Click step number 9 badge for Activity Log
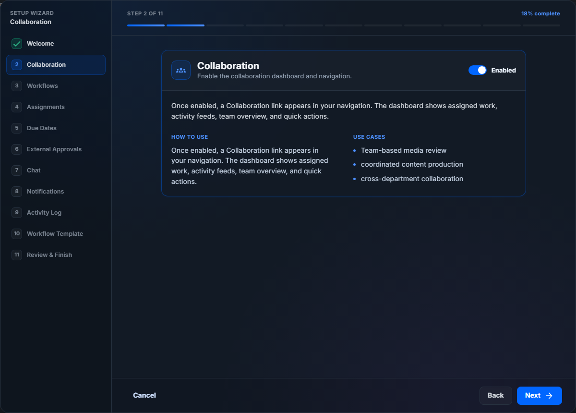 coord(17,213)
